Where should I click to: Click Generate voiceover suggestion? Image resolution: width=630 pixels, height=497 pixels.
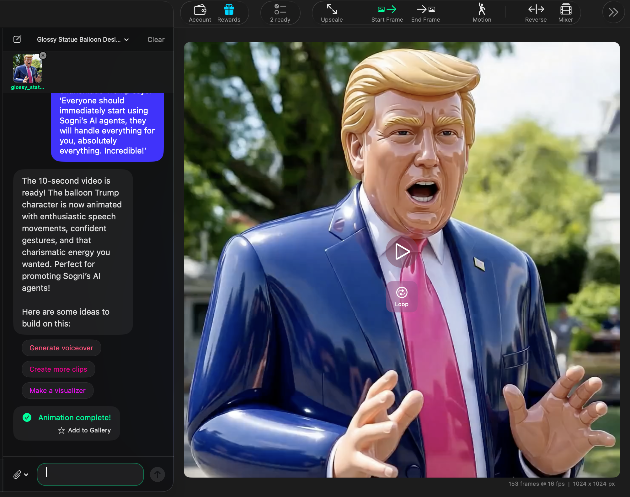tap(61, 348)
